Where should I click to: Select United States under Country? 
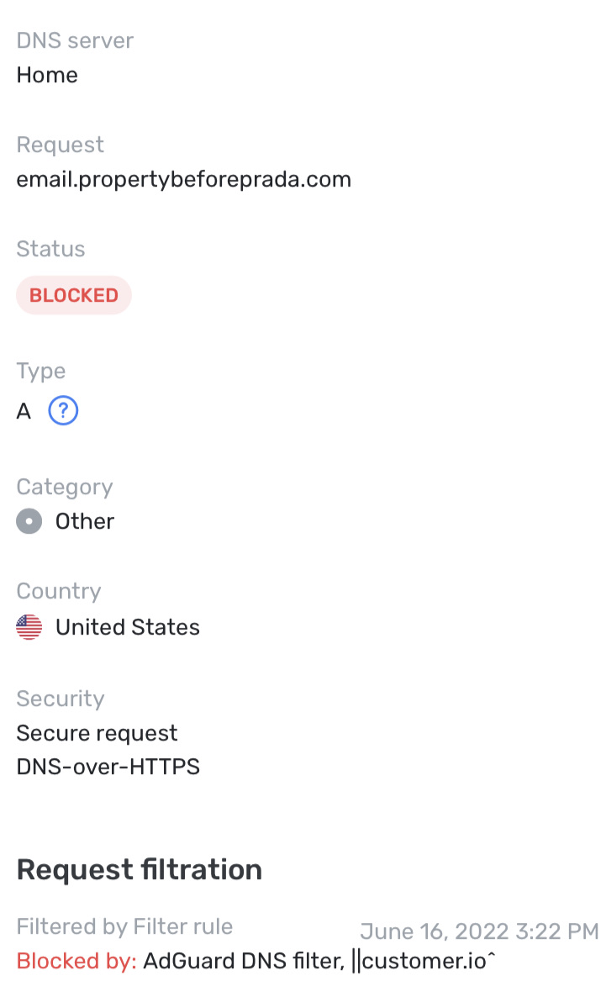point(127,626)
